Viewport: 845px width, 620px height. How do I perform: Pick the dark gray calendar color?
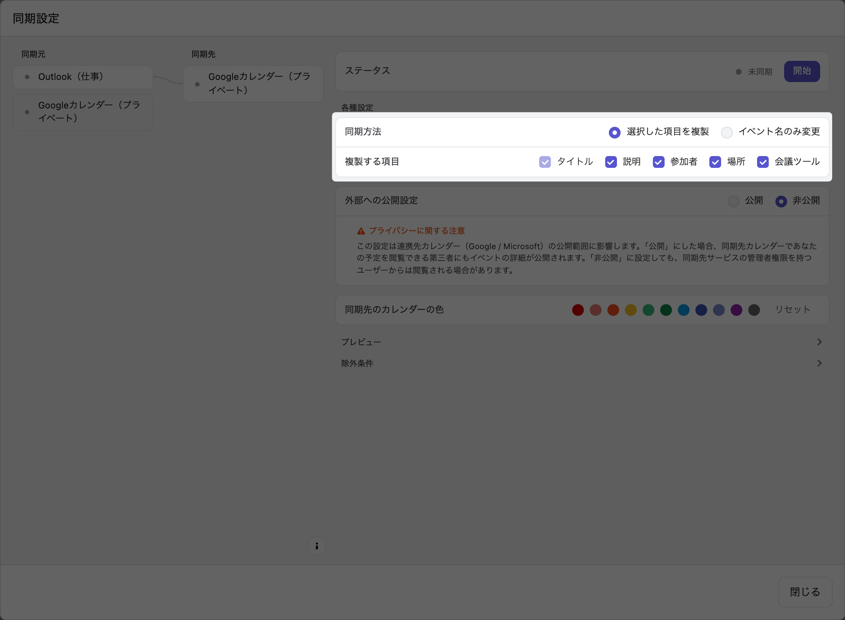[754, 310]
